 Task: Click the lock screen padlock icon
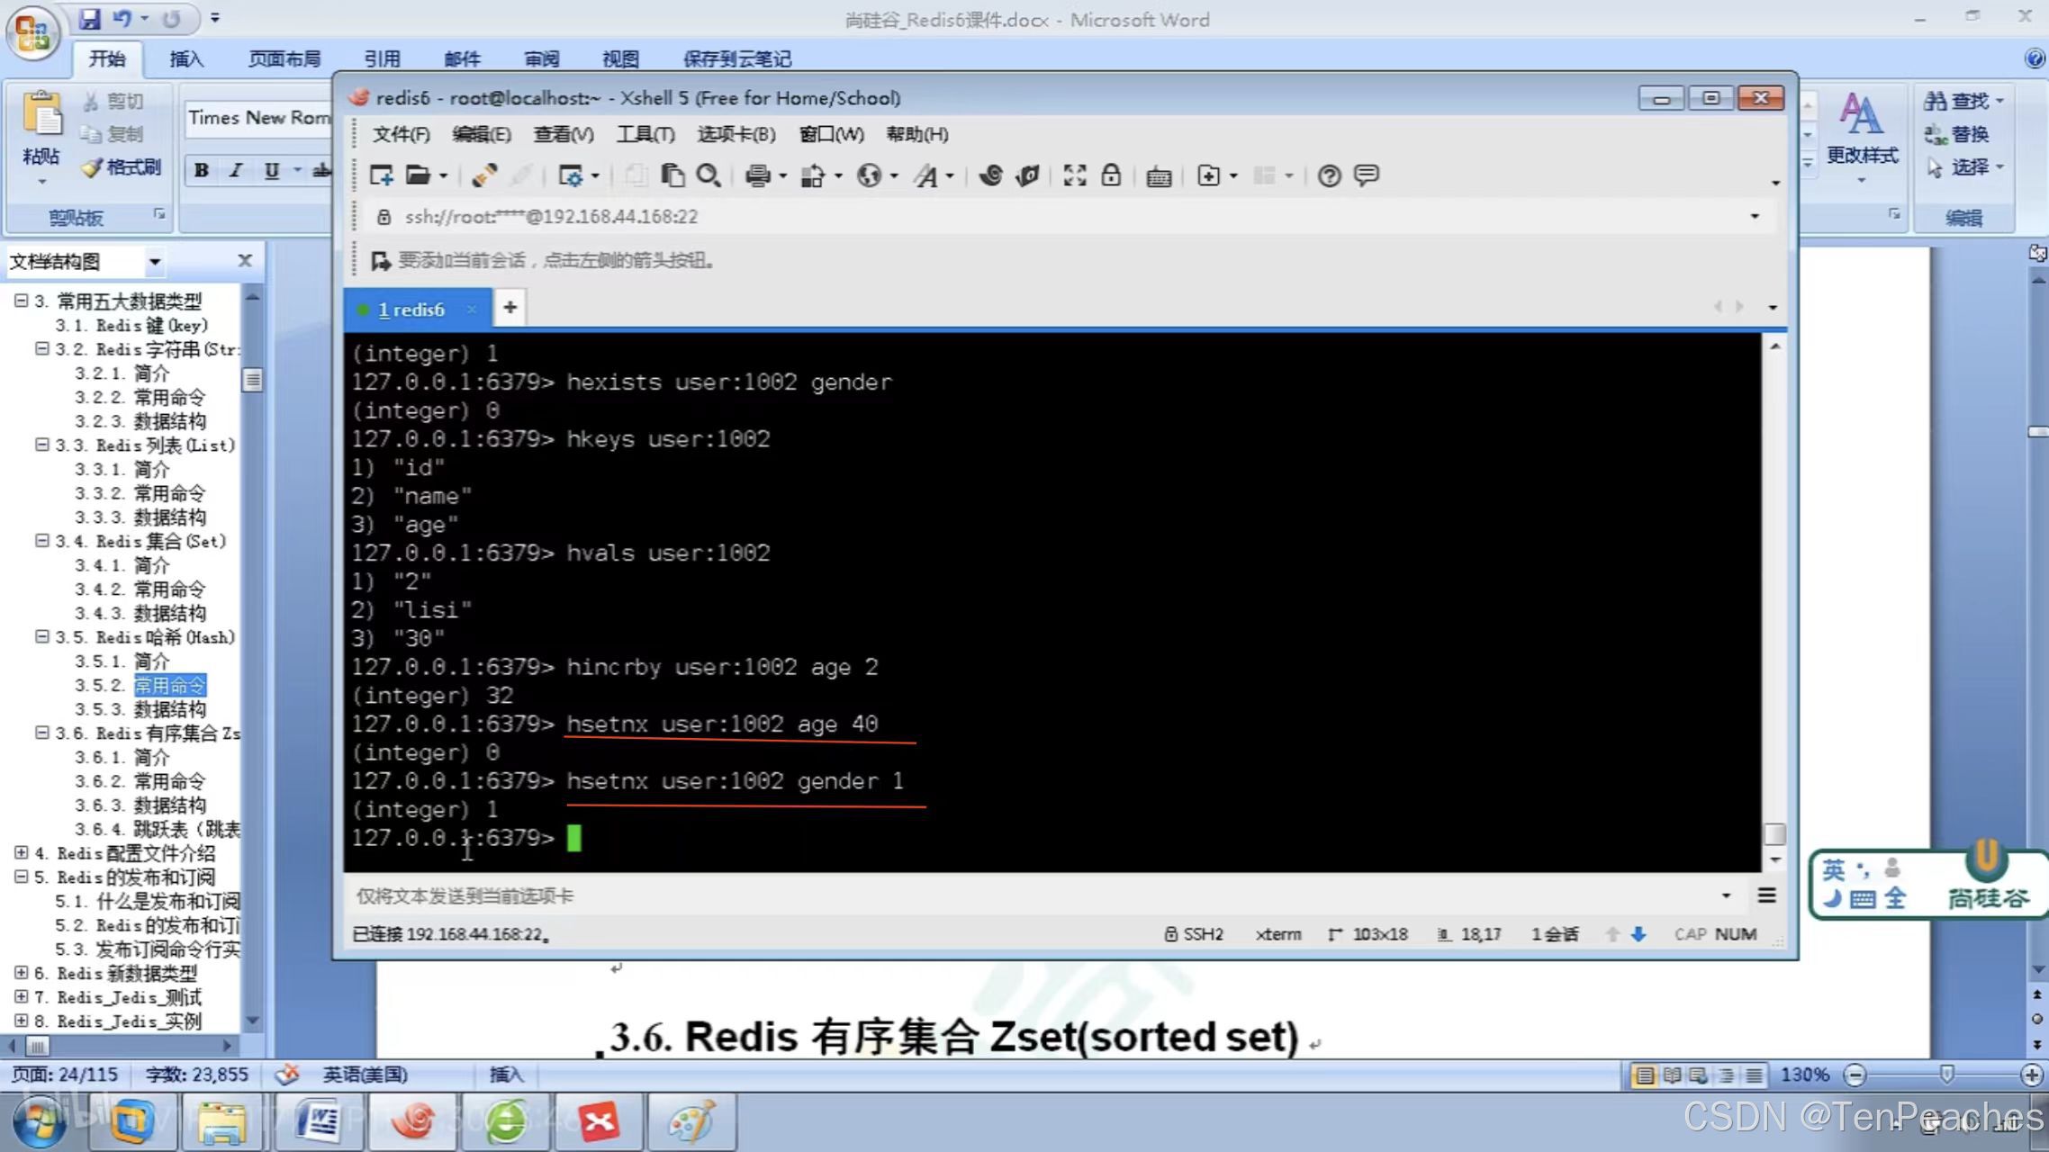click(x=1111, y=175)
